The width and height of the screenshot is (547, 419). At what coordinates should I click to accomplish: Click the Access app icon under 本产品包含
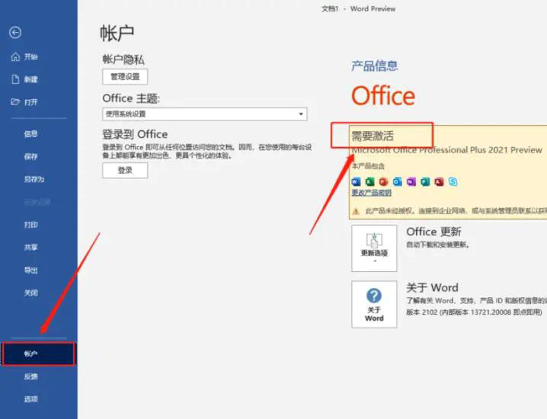[439, 182]
